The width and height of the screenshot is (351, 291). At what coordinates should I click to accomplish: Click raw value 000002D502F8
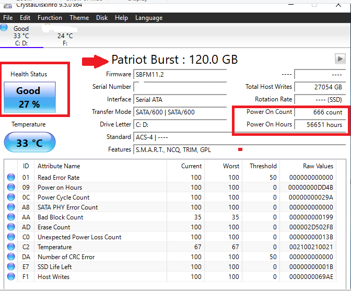pos(311,227)
